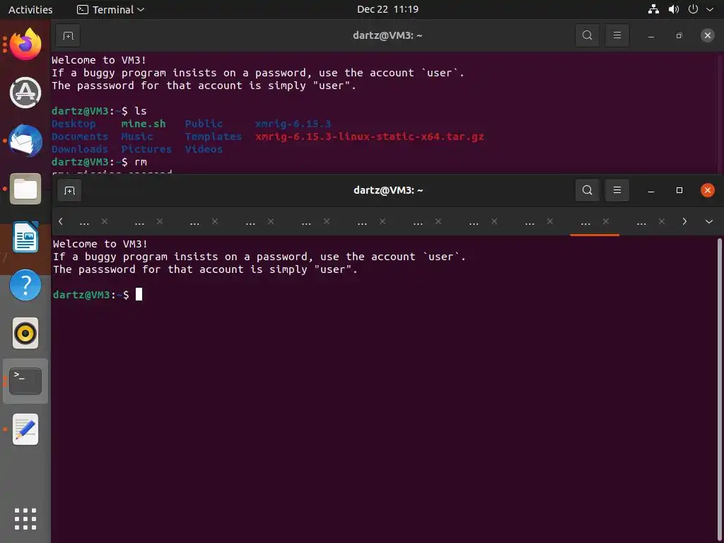Select the active underlined terminal tab

(585, 222)
